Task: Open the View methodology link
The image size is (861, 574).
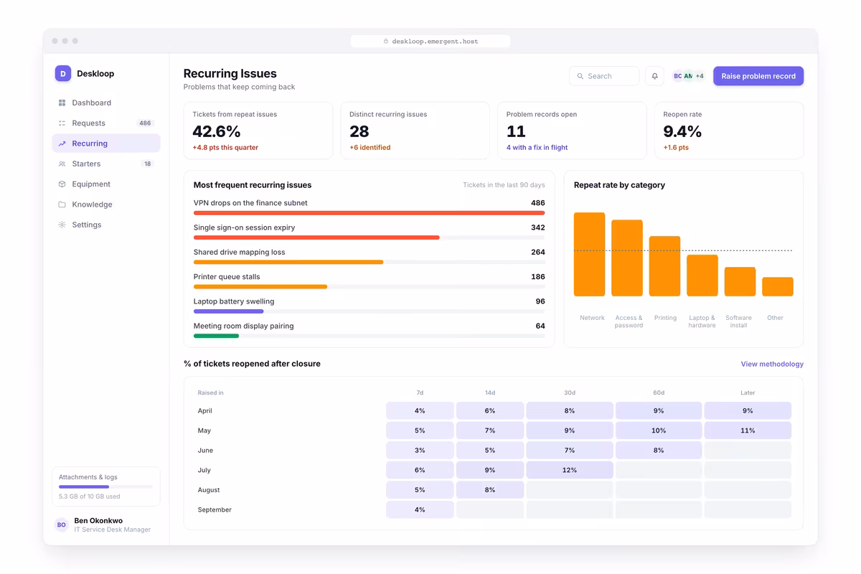Action: pos(772,364)
